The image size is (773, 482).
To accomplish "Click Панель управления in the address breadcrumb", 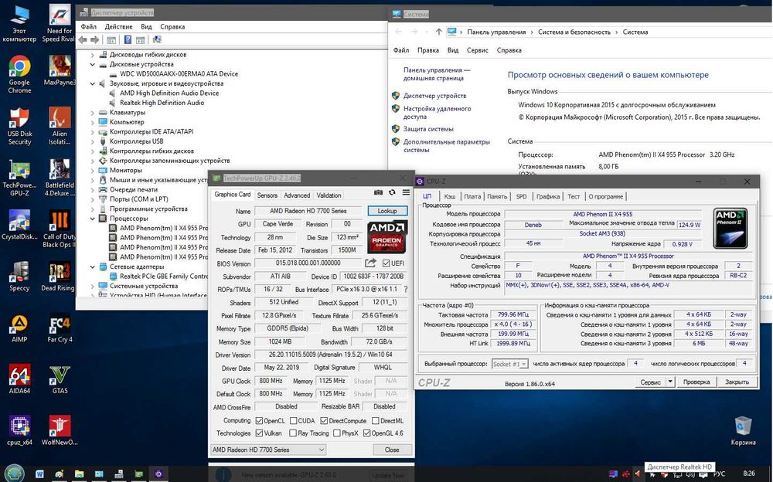I will pos(496,32).
